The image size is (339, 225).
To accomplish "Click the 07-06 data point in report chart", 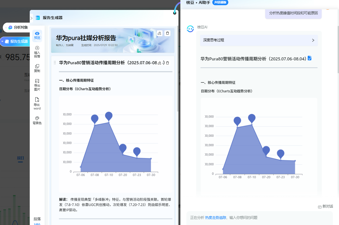I will coord(81,167).
